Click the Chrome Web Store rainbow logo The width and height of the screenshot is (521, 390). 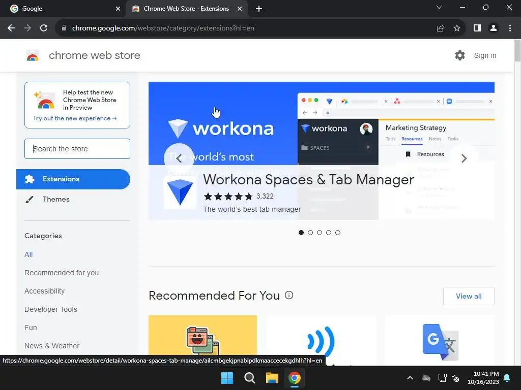click(33, 56)
